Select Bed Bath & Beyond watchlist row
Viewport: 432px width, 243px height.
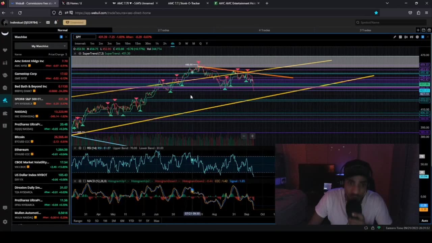tap(41, 88)
